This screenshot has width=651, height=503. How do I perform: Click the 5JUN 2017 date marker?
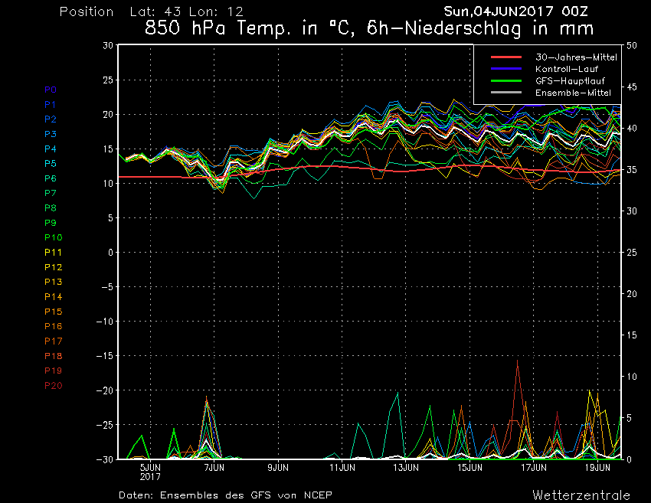click(150, 470)
